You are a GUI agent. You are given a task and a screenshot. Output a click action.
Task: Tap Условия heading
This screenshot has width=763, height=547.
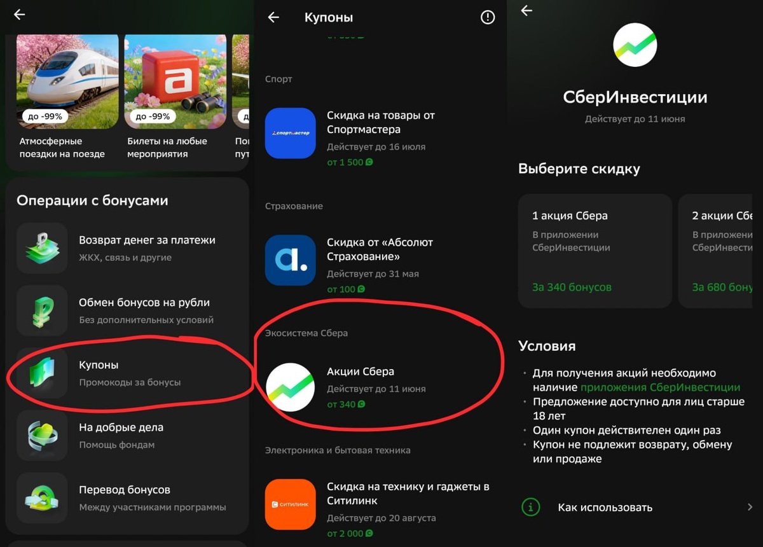[547, 346]
